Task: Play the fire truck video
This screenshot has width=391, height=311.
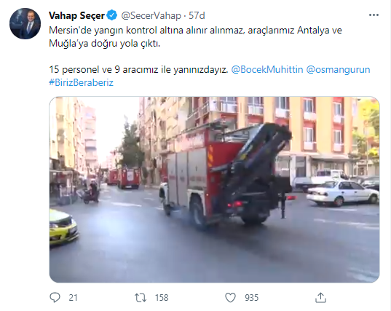Action: click(215, 189)
